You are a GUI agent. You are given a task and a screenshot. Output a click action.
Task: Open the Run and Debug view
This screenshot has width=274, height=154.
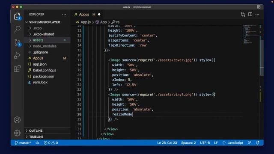17,56
